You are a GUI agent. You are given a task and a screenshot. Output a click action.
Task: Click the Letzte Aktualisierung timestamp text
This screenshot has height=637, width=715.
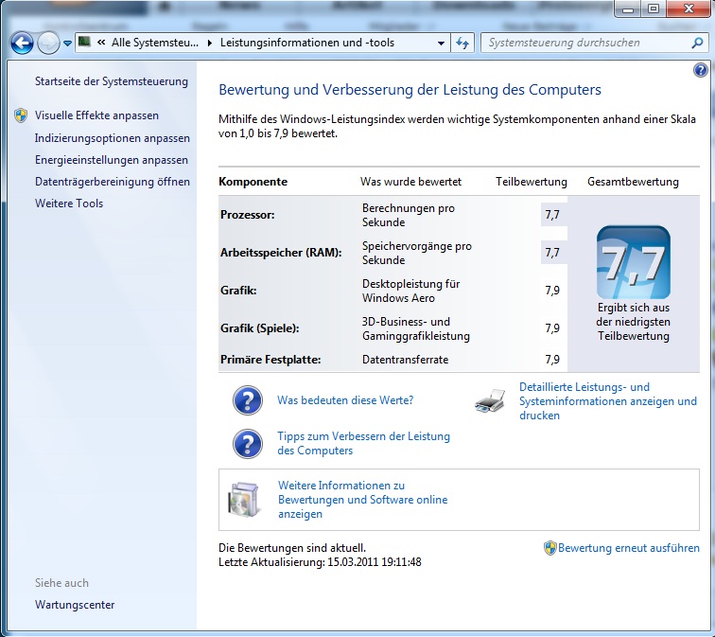pos(320,562)
